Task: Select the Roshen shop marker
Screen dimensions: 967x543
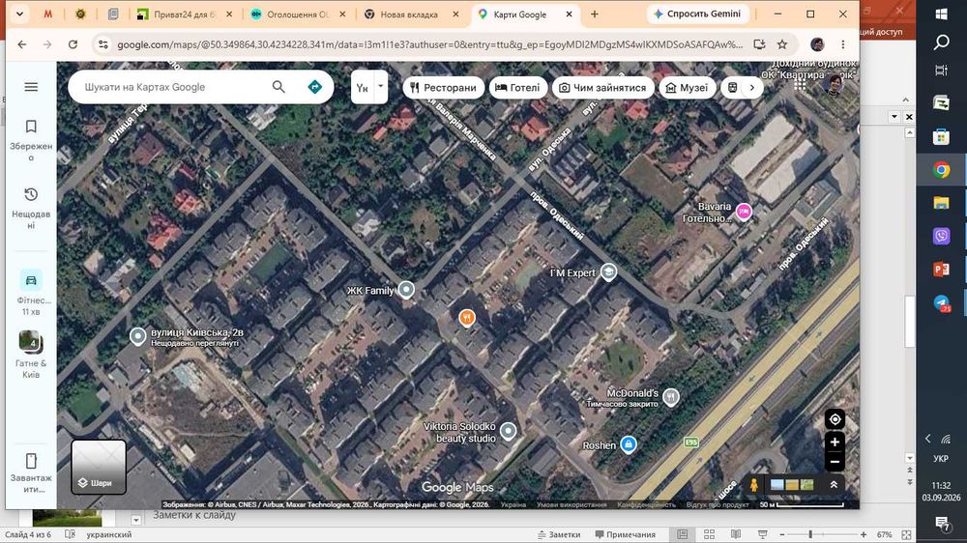Action: pos(629,444)
